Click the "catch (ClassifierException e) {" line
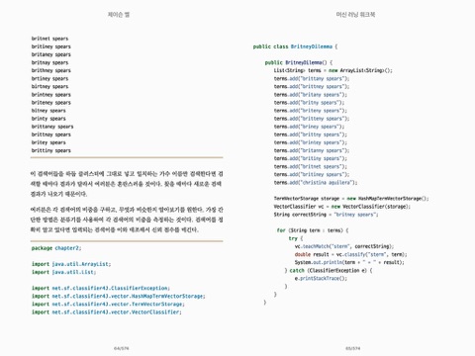The width and height of the screenshot is (475, 356). (x=329, y=270)
